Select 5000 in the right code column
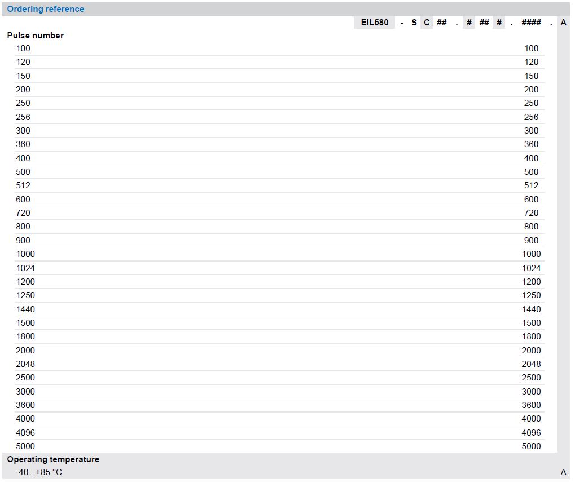 531,446
